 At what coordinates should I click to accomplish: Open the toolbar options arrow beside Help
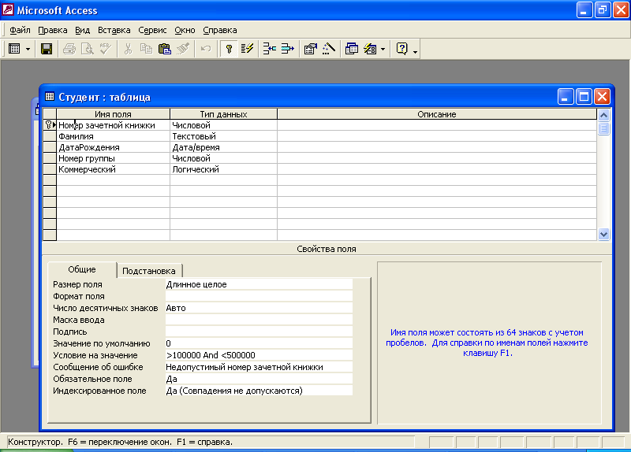(416, 50)
